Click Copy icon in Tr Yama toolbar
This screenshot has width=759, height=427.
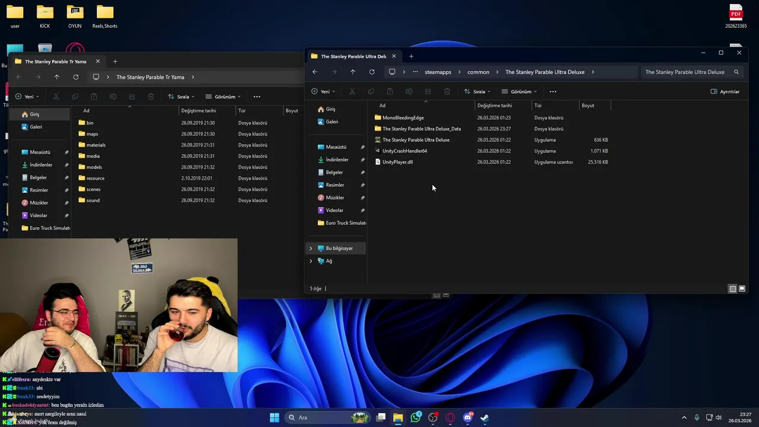click(75, 97)
